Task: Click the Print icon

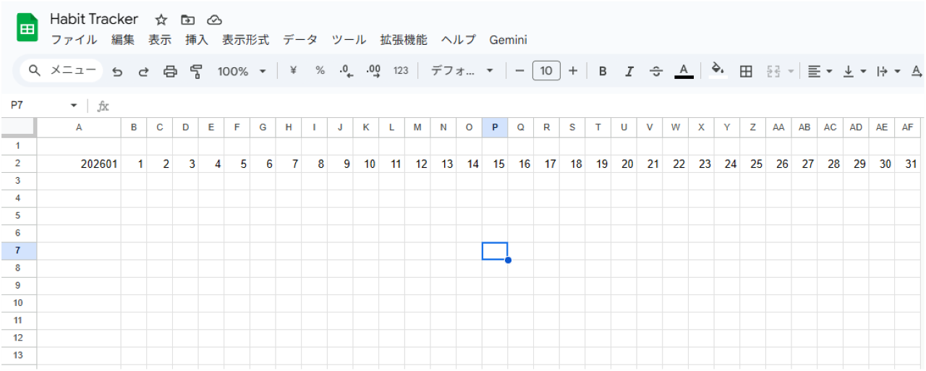Action: pos(170,71)
